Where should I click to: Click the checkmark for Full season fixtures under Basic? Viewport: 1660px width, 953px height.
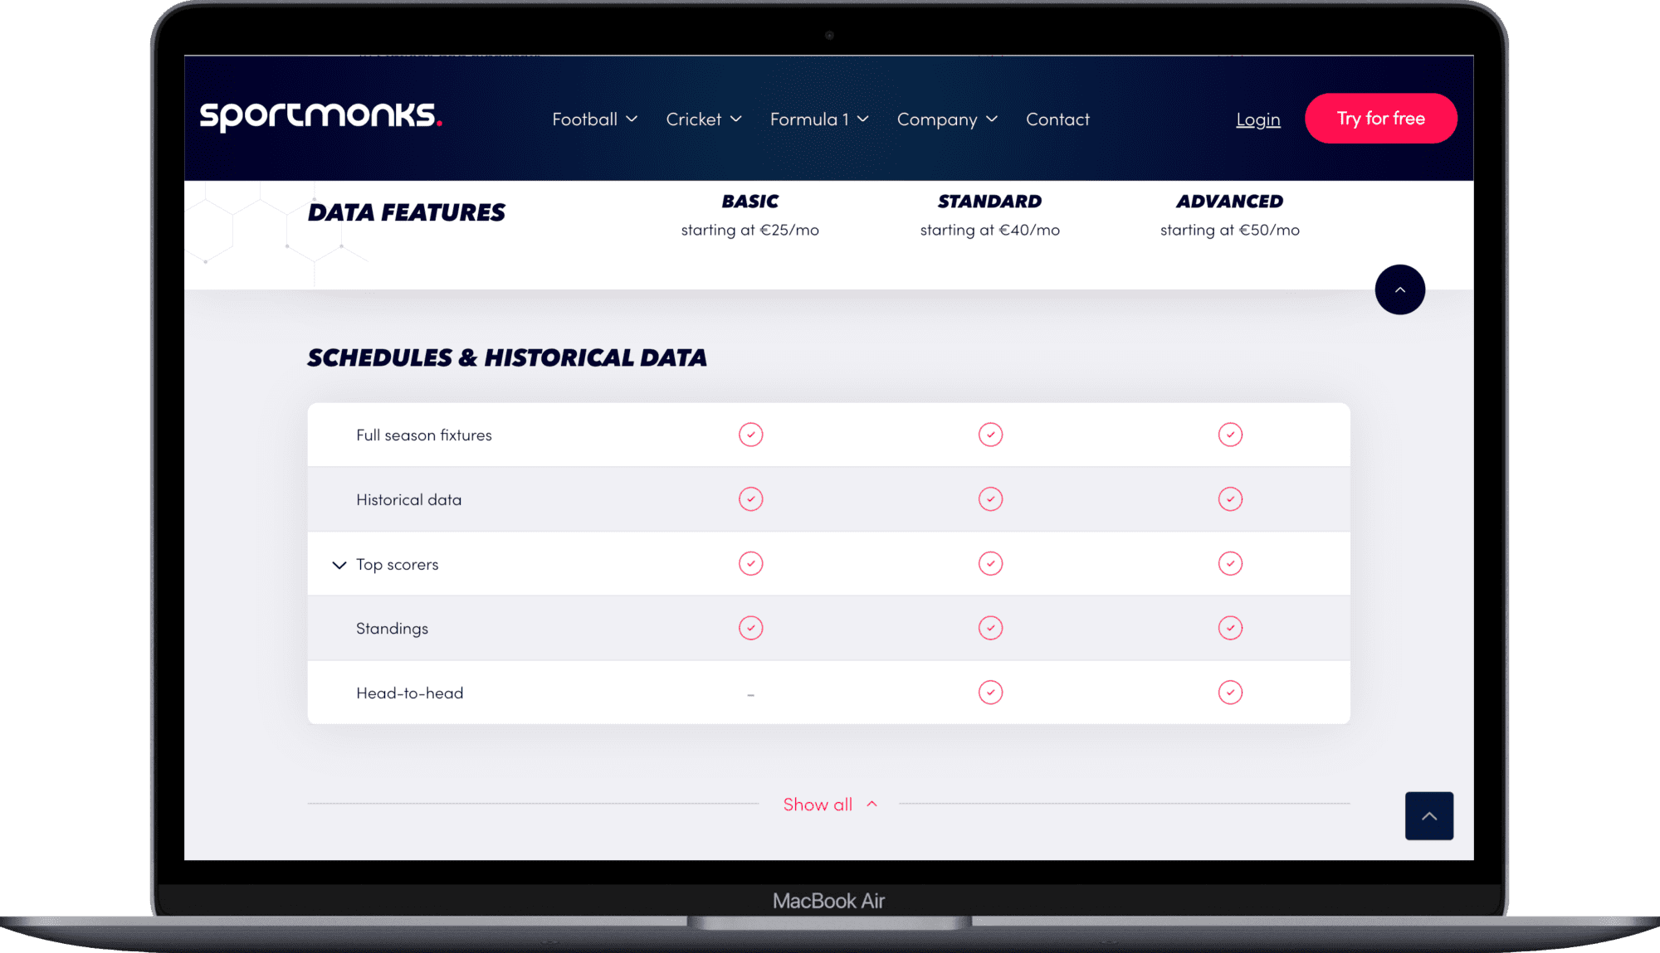(750, 434)
